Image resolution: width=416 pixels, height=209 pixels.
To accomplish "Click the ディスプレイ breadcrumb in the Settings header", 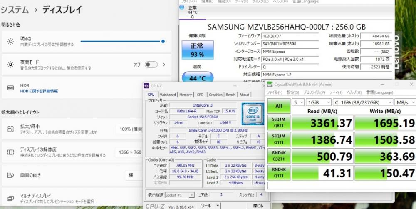I will tap(62, 10).
